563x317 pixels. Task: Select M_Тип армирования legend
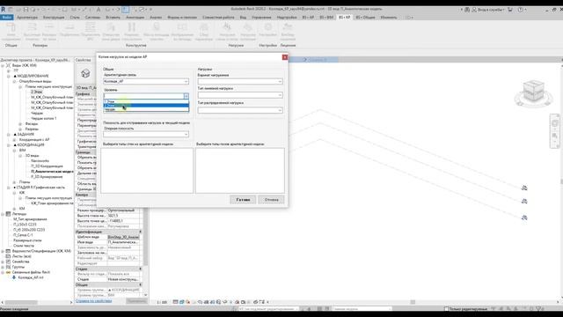tap(30, 219)
